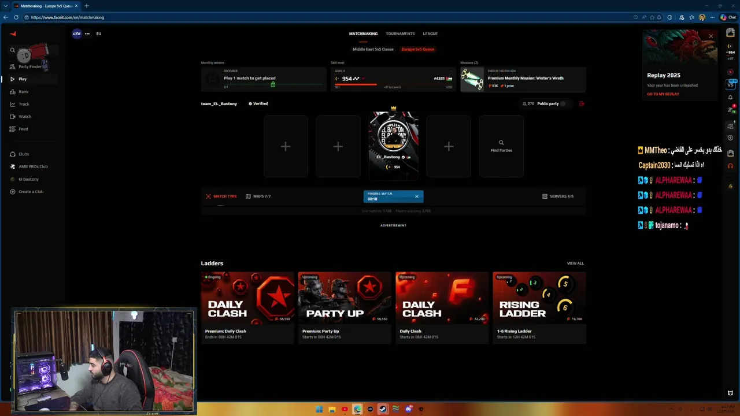Open Premium Monthly Mission Winter's Wrath
Screen dimensions: 740x416
(523, 80)
